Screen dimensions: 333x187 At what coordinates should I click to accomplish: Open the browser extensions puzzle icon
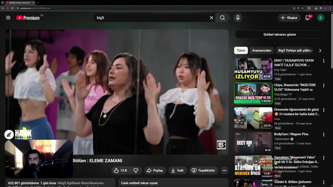(x=309, y=8)
